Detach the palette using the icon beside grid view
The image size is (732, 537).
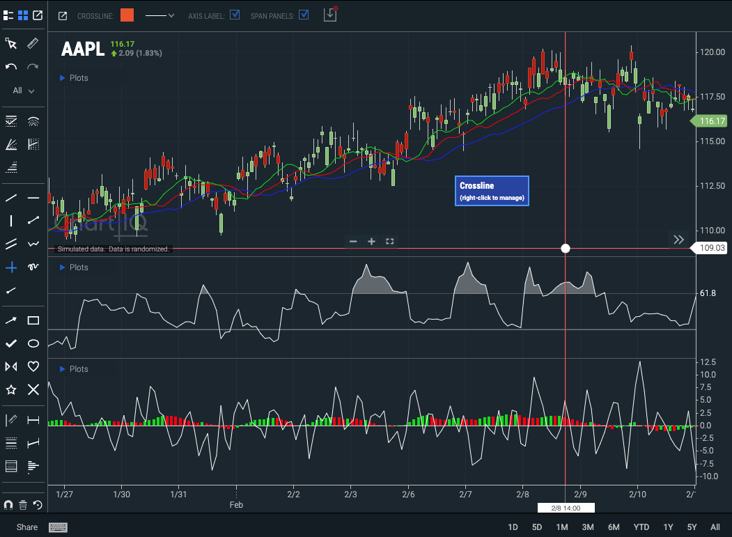(x=38, y=15)
